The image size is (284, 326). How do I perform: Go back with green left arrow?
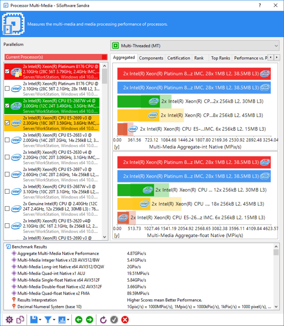(79, 320)
